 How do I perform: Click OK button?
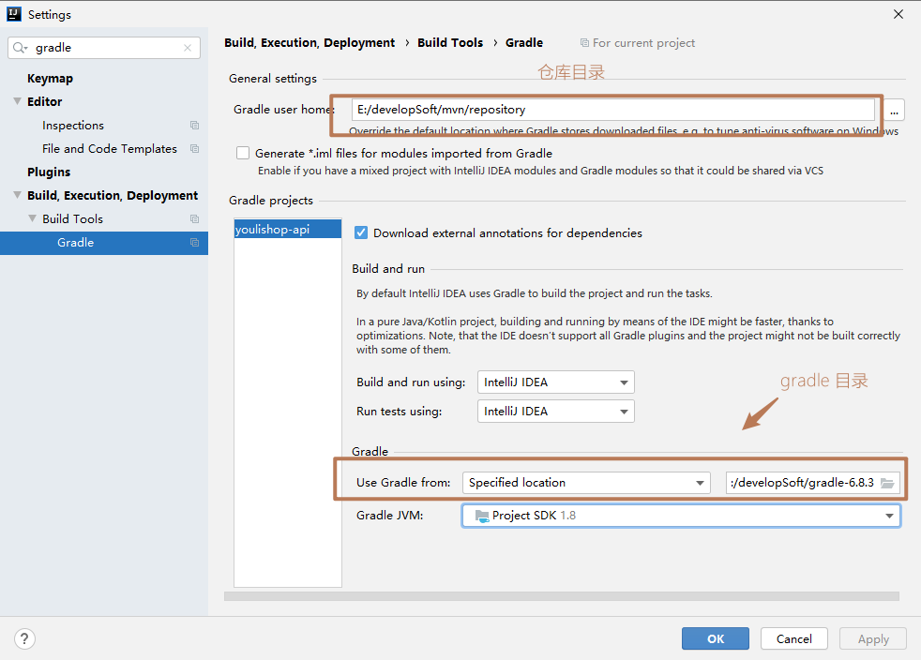pos(716,638)
